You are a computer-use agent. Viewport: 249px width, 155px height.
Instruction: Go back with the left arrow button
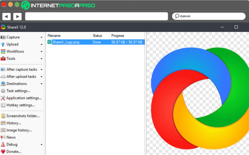6,16
